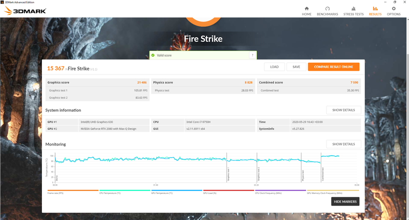This screenshot has width=409, height=220.
Task: Switch to the Results section
Action: point(375,11)
